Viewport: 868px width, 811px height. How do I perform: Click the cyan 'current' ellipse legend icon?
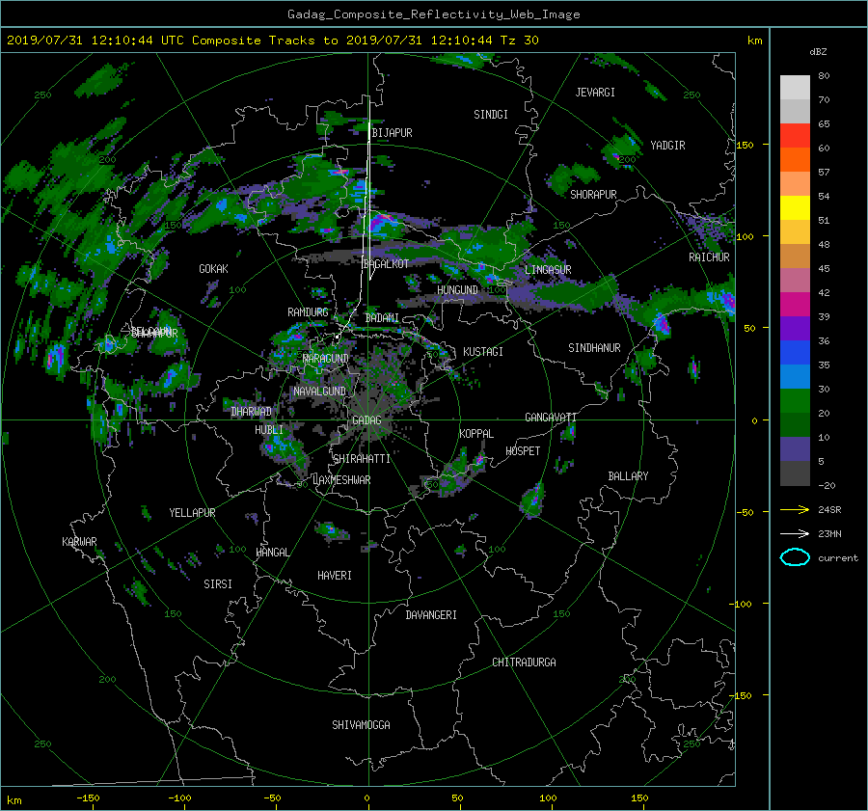pos(795,557)
